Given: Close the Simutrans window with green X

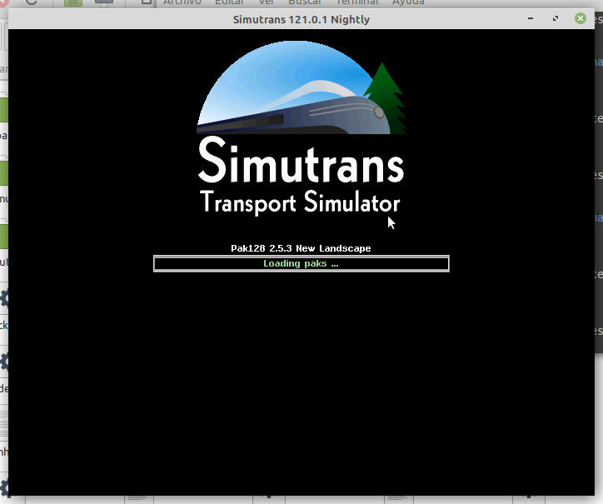Looking at the screenshot, I should pyautogui.click(x=581, y=18).
